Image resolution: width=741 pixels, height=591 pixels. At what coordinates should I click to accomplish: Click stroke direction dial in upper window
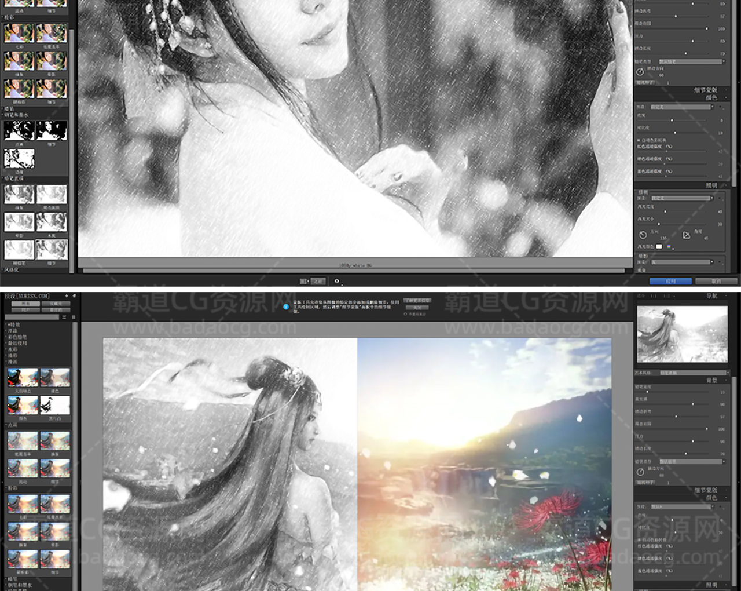[x=640, y=72]
